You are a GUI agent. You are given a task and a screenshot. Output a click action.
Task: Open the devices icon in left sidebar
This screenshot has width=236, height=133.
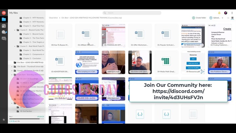(4, 38)
